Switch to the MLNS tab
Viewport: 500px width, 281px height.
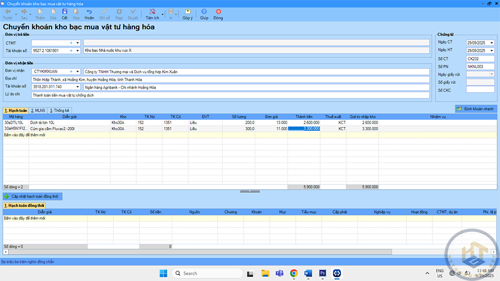38,110
